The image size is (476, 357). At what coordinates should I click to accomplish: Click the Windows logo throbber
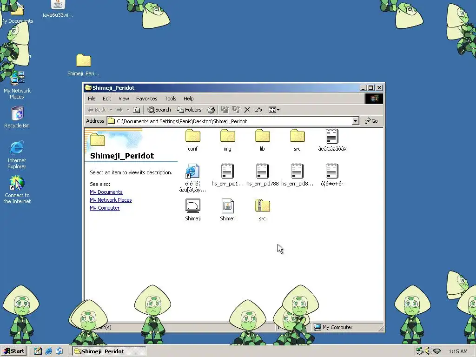pyautogui.click(x=374, y=99)
